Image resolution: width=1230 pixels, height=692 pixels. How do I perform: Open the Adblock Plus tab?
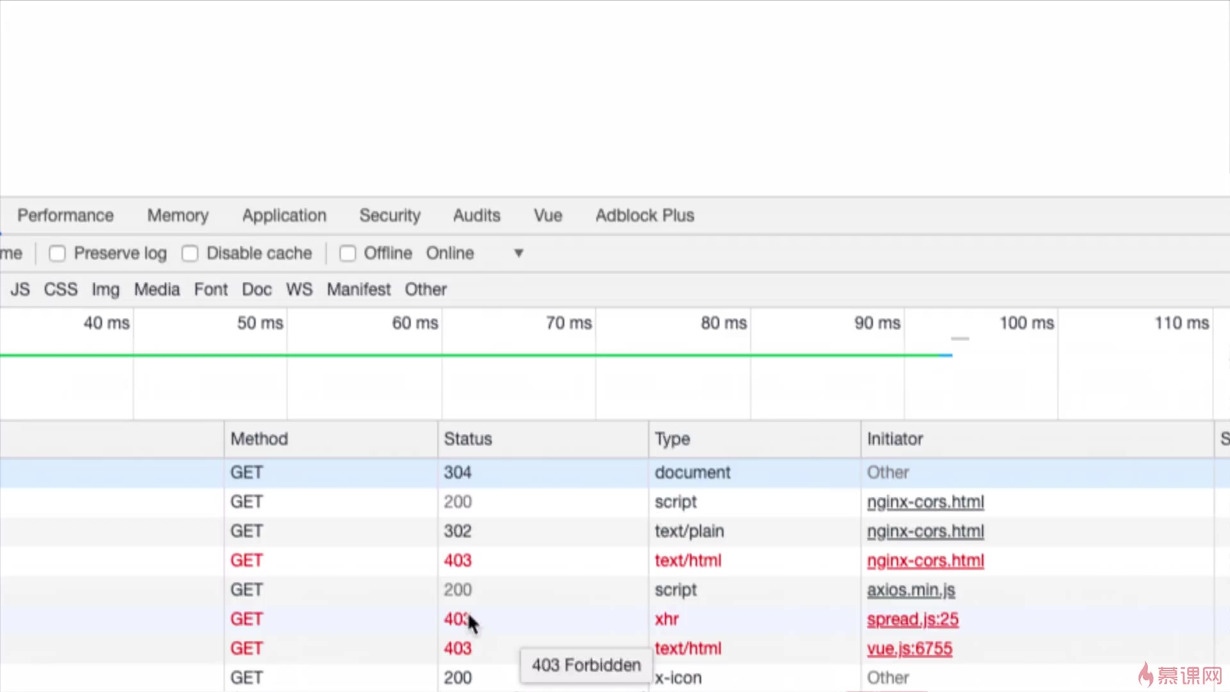point(644,215)
